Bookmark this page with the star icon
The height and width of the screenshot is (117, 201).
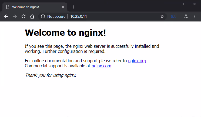coord(162,16)
